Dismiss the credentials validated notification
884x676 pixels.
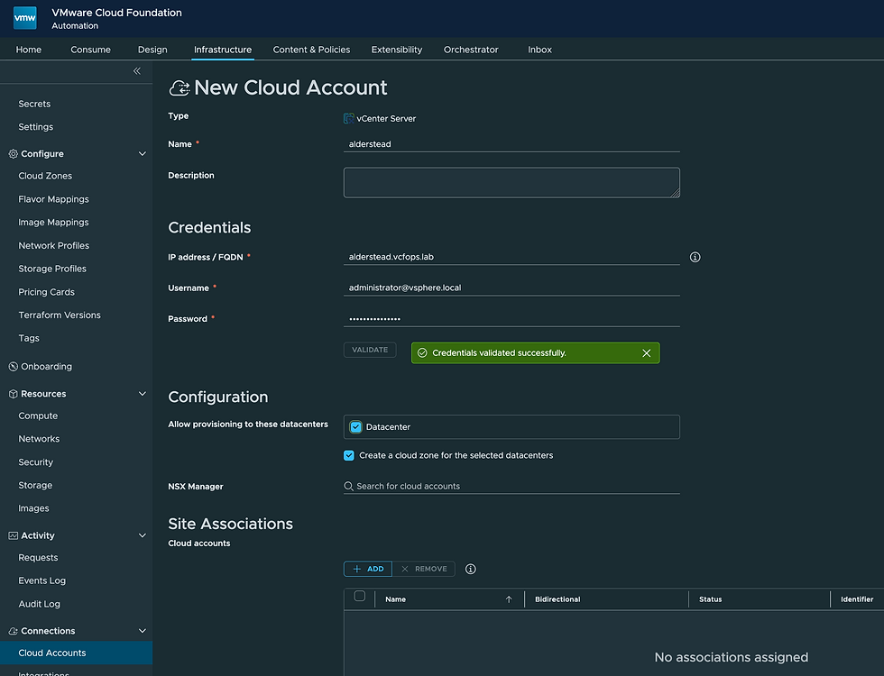coord(646,353)
